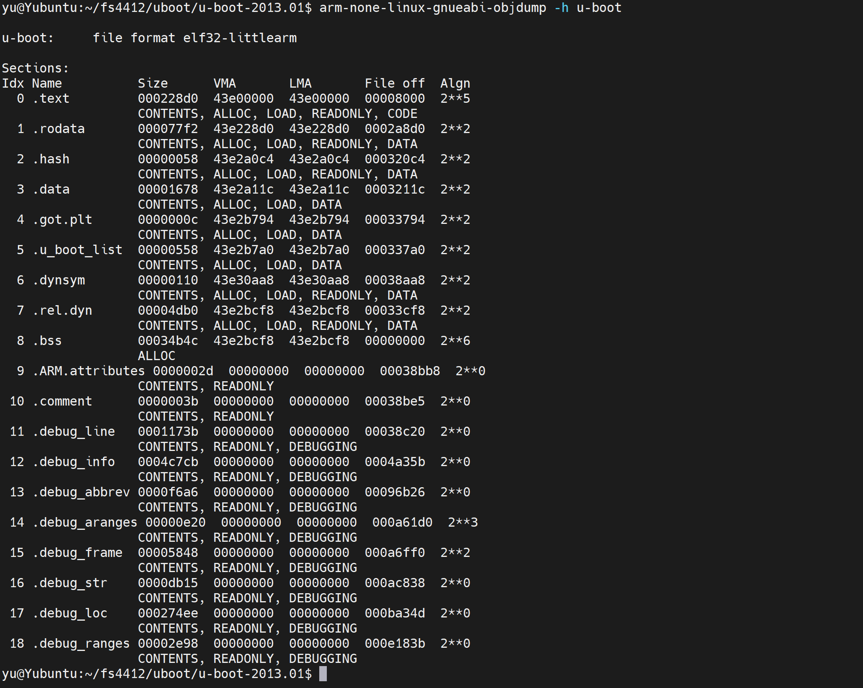Click the .text section name
The width and height of the screenshot is (863, 688).
point(51,98)
